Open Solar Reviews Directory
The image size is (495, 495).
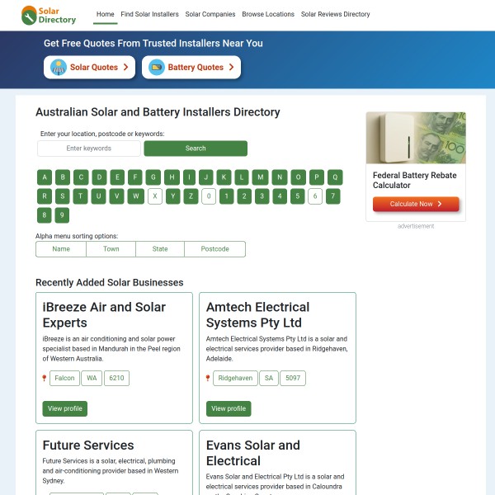[x=335, y=14]
